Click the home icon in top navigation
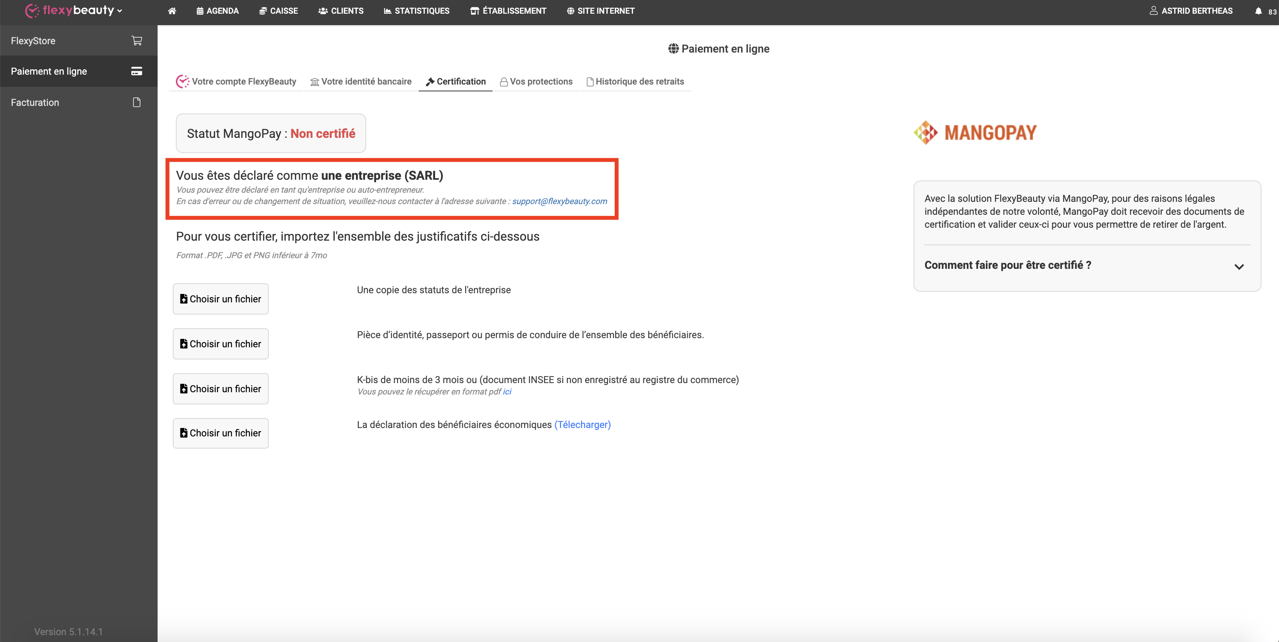The height and width of the screenshot is (642, 1279). [x=172, y=10]
